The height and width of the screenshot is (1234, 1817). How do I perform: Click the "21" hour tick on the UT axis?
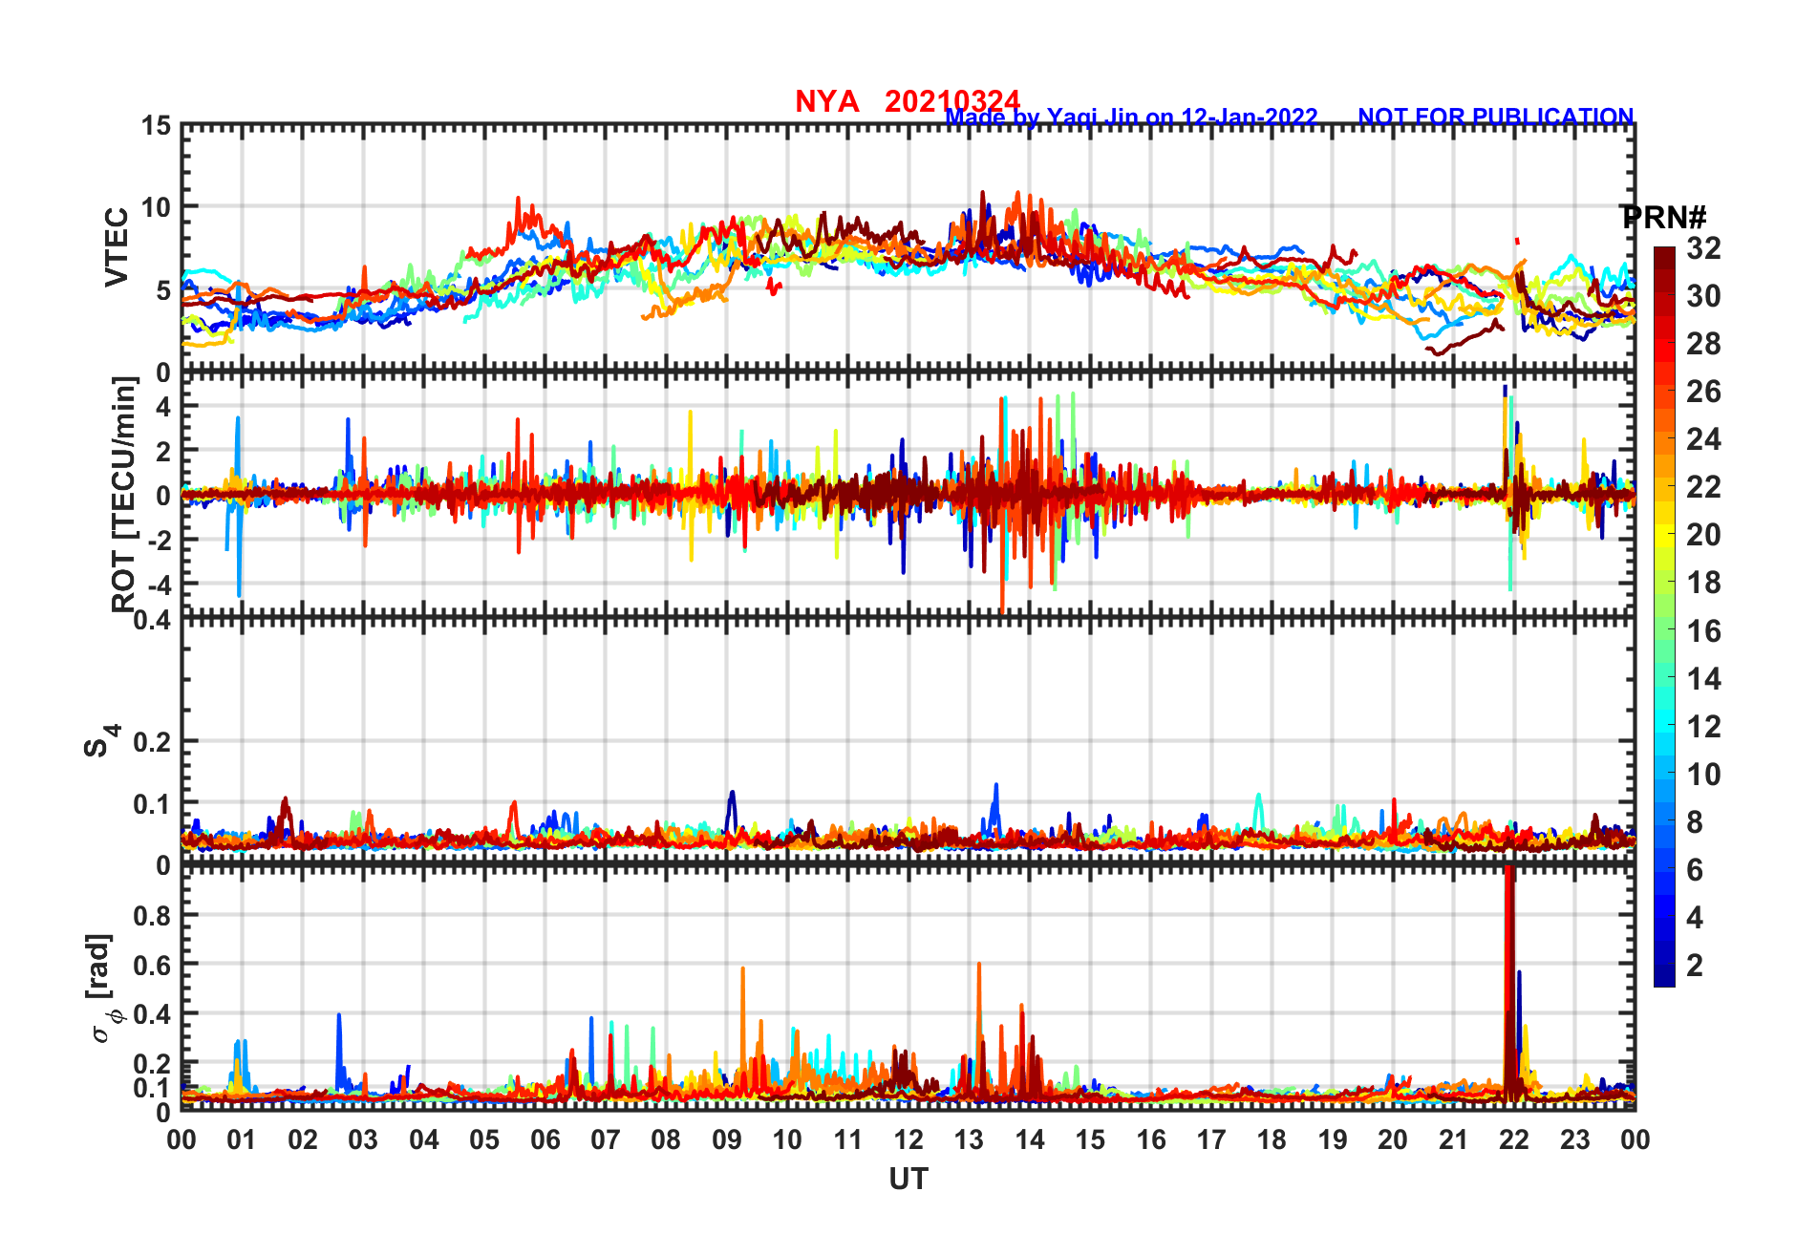(1454, 1140)
